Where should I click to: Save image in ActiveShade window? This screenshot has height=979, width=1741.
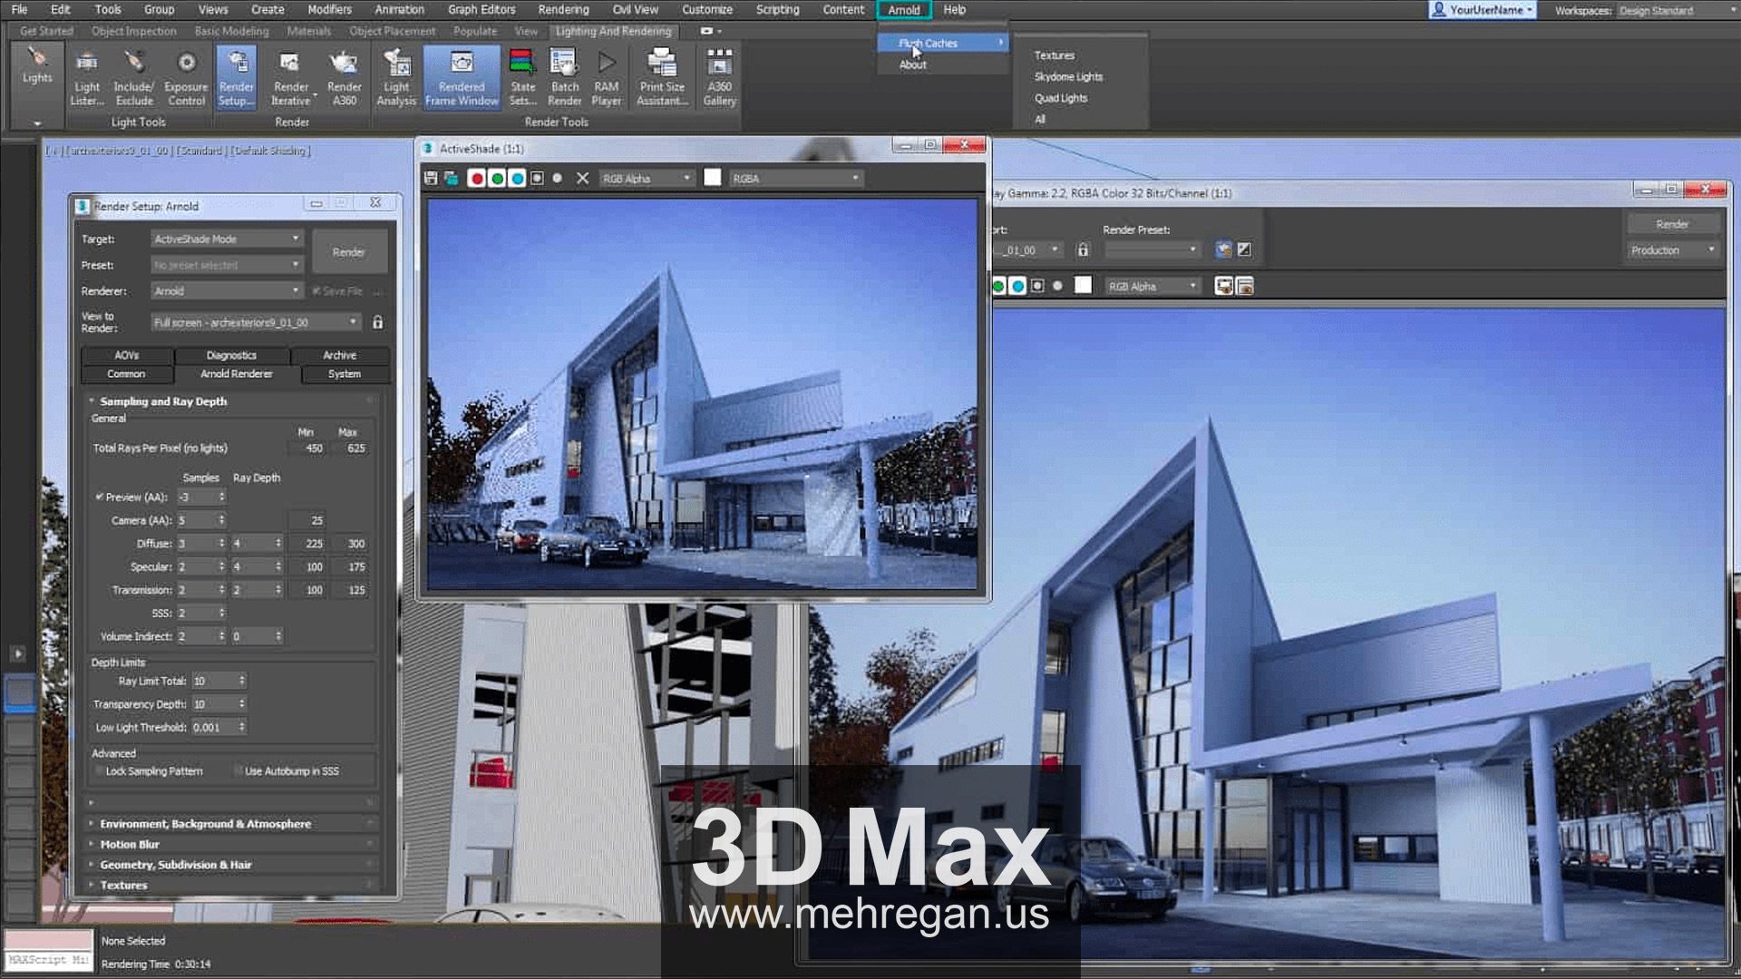click(x=431, y=179)
